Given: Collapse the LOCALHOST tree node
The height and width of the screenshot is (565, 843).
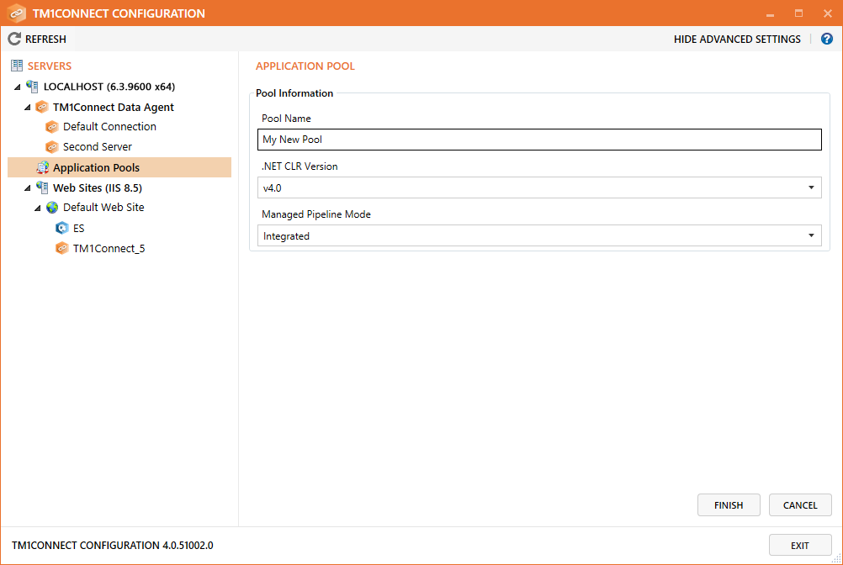Looking at the screenshot, I should pos(17,87).
